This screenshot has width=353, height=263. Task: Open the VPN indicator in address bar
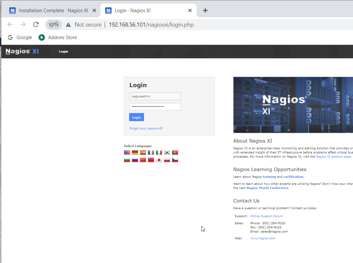pyautogui.click(x=53, y=24)
